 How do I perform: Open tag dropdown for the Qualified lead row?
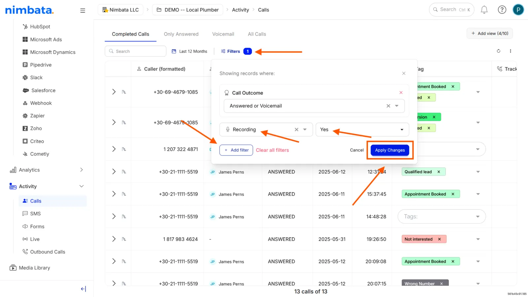tap(478, 172)
